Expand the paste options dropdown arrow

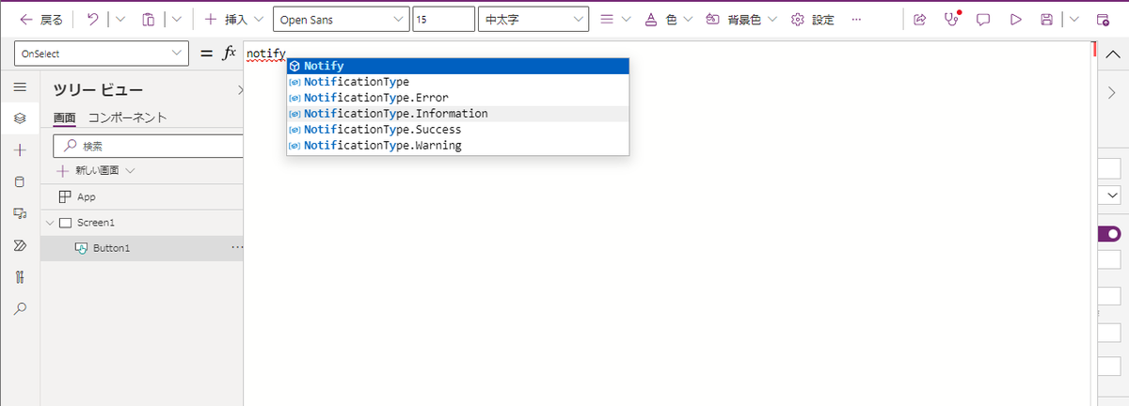point(176,19)
